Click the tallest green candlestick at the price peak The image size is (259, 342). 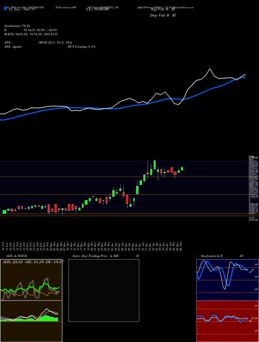[x=154, y=165]
